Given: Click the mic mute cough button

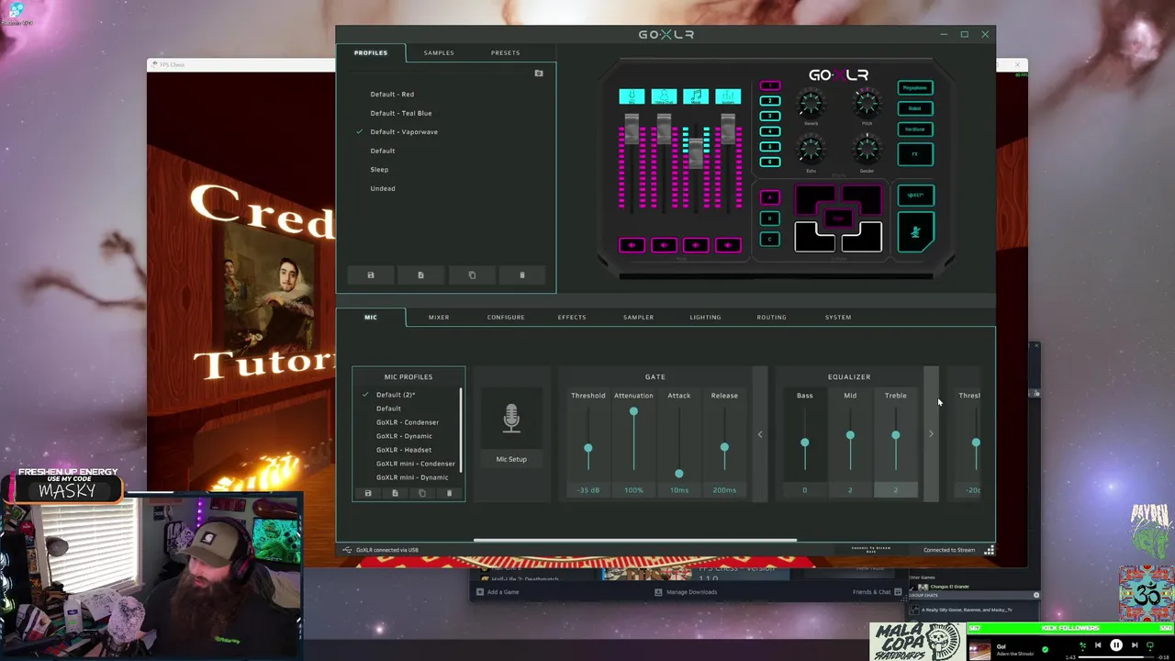Looking at the screenshot, I should [x=915, y=232].
